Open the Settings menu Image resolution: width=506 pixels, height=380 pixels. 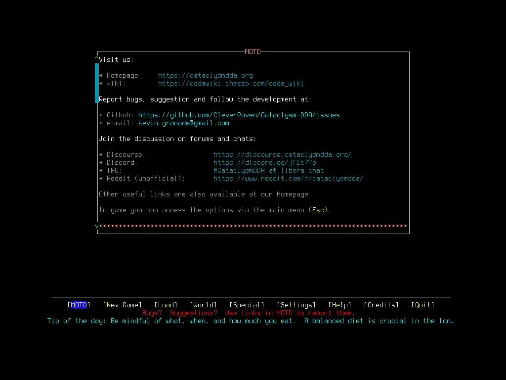pyautogui.click(x=296, y=305)
